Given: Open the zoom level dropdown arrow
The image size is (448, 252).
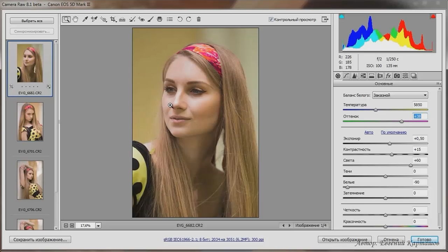Looking at the screenshot, I should tap(98, 226).
